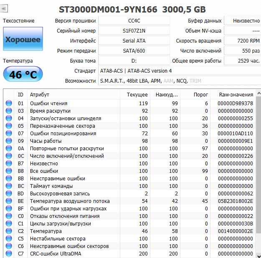Click the status orb for Отказы отключения питания
The width and height of the screenshot is (261, 258).
(9, 216)
